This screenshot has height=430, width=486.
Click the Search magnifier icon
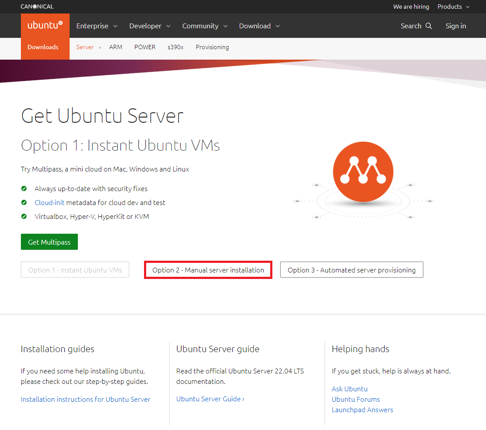pos(429,26)
